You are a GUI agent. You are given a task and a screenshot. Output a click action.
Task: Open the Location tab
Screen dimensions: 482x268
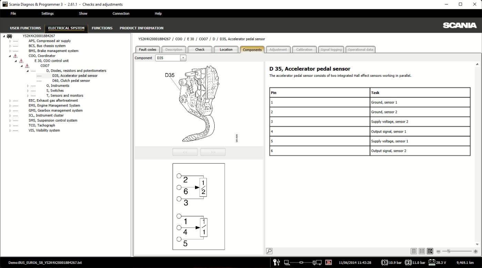click(x=226, y=50)
